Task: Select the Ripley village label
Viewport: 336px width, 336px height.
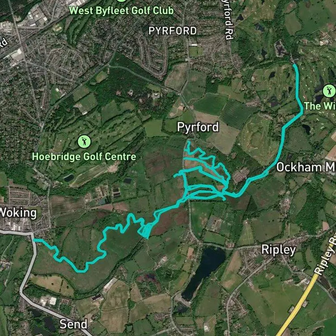Action: tap(278, 250)
